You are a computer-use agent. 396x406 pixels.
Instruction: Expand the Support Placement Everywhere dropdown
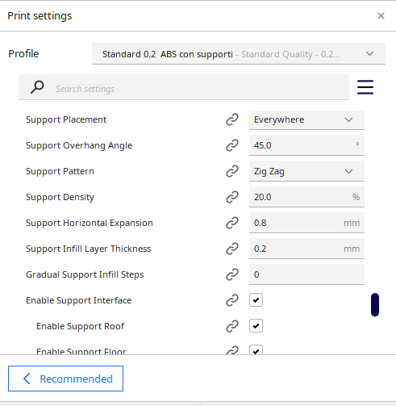306,120
